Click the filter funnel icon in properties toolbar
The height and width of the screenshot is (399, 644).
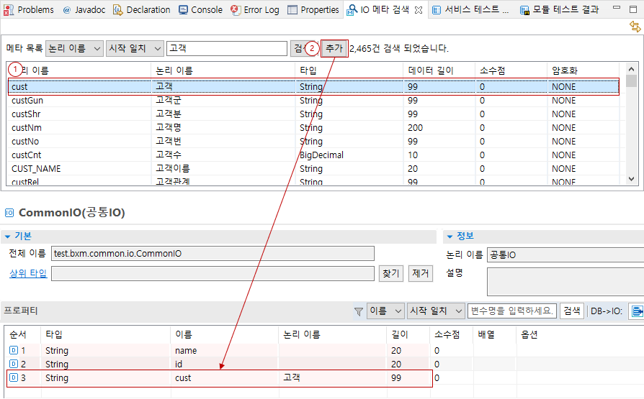pos(358,311)
